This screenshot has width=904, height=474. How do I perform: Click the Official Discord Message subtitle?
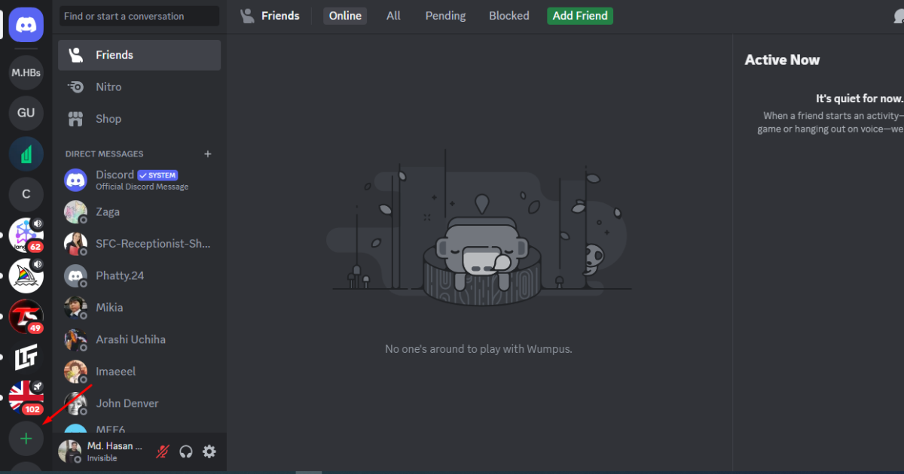(x=142, y=187)
